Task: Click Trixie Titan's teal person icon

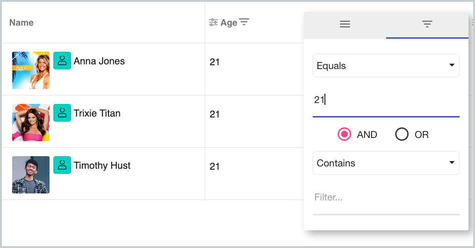Action: click(62, 113)
